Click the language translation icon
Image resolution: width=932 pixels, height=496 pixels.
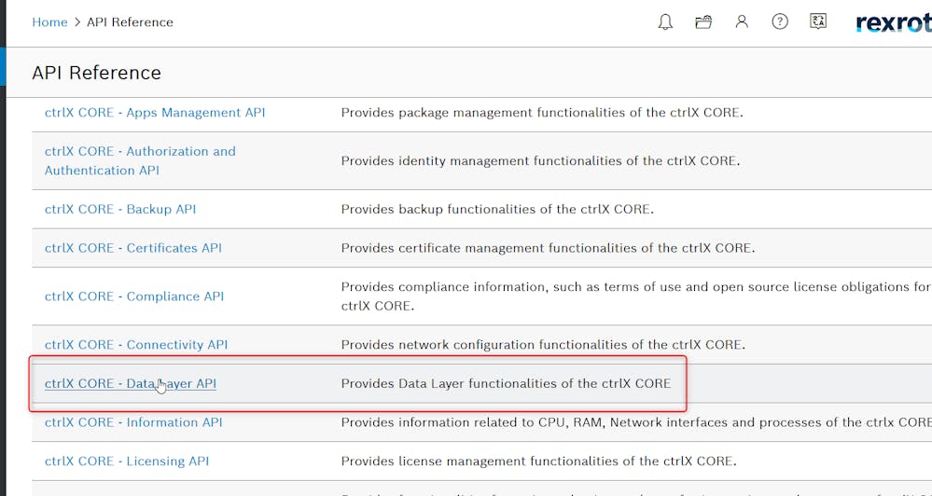pyautogui.click(x=818, y=22)
